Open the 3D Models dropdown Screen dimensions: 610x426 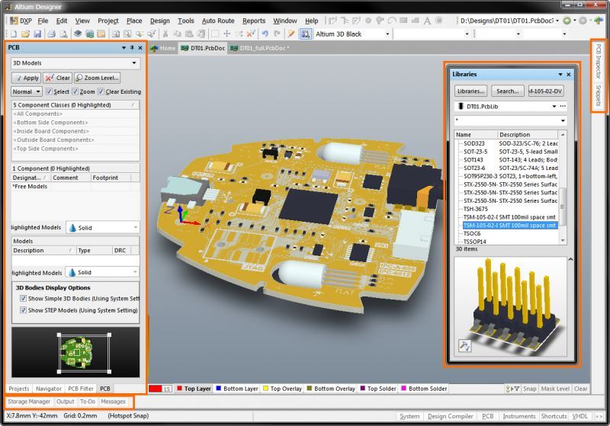[x=135, y=63]
